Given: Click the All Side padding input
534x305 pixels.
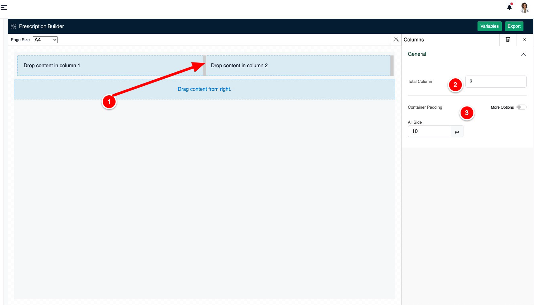Looking at the screenshot, I should (x=429, y=131).
